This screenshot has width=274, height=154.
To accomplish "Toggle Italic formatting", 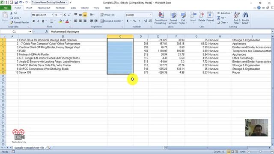I will 38,21.
